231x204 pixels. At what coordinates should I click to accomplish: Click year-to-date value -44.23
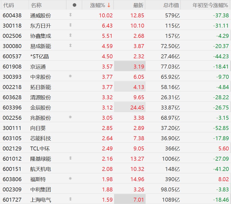[x=221, y=56]
